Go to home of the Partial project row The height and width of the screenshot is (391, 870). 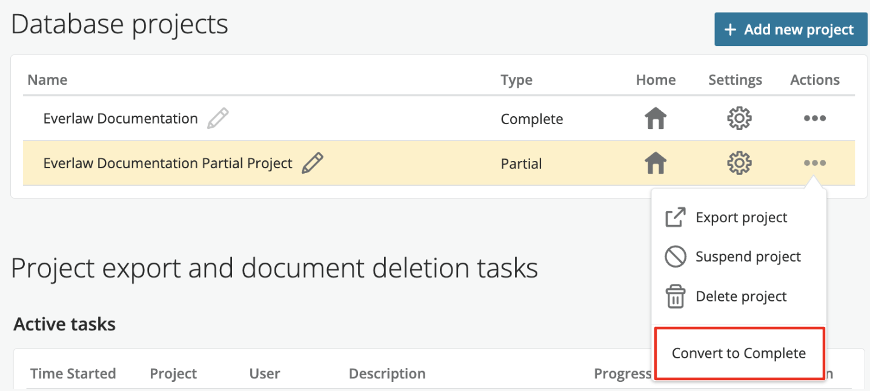[656, 163]
